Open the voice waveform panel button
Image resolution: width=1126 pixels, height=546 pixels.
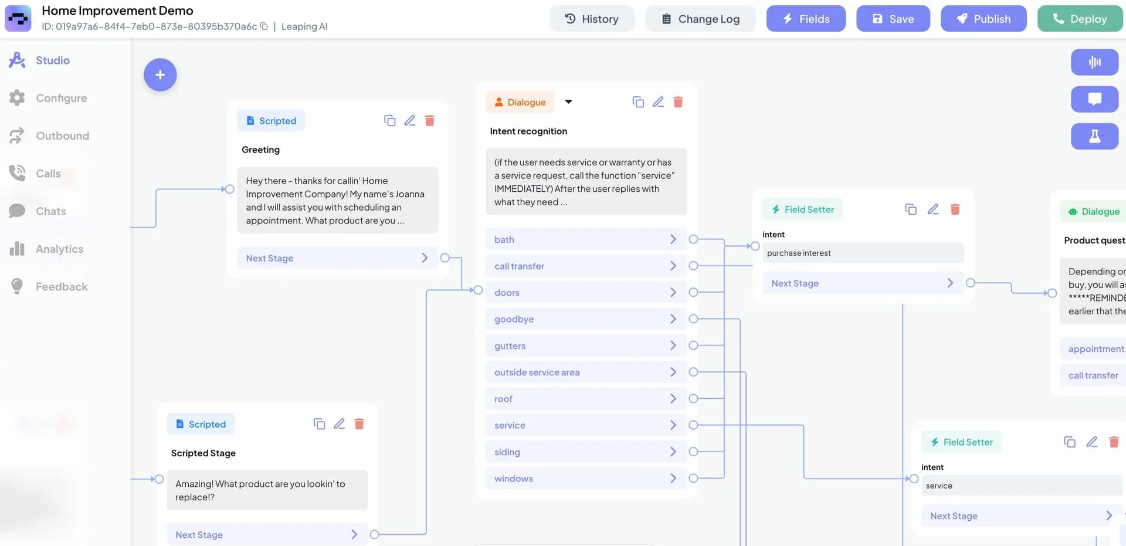click(x=1094, y=62)
